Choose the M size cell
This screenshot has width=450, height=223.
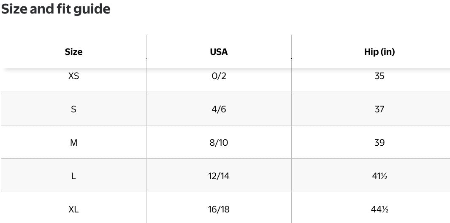[x=73, y=143]
